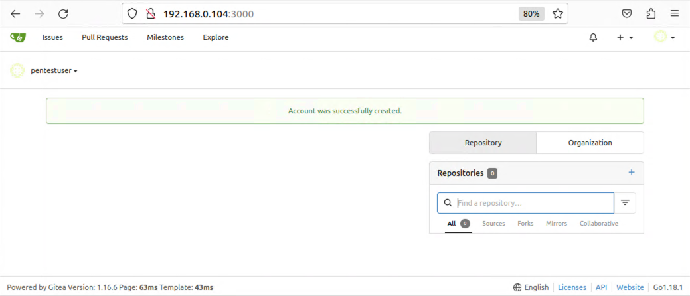
Task: Go to the Explore page
Action: tap(216, 38)
